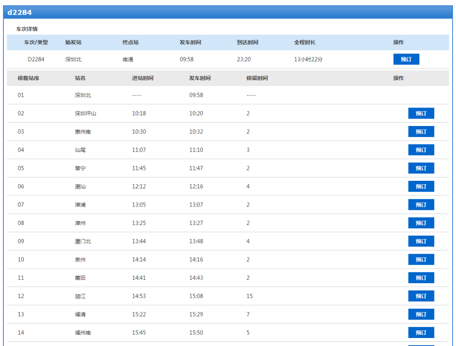456x346 pixels.
Task: Book the 泉州 station ticket
Action: (x=421, y=260)
